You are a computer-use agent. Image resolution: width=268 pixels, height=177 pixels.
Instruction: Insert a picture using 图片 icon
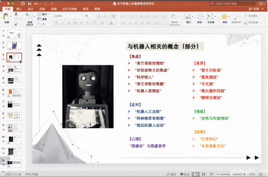click(x=188, y=18)
